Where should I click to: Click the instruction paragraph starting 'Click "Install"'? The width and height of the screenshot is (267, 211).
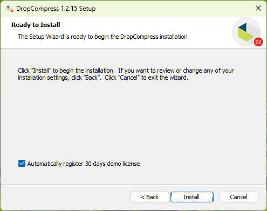point(126,74)
